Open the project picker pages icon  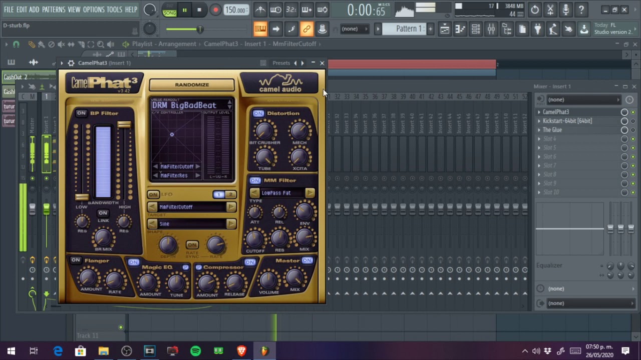522,29
